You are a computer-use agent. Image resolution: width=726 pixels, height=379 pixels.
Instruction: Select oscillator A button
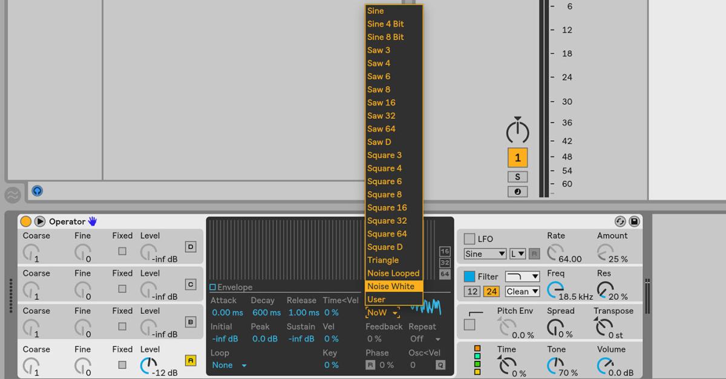coord(191,360)
